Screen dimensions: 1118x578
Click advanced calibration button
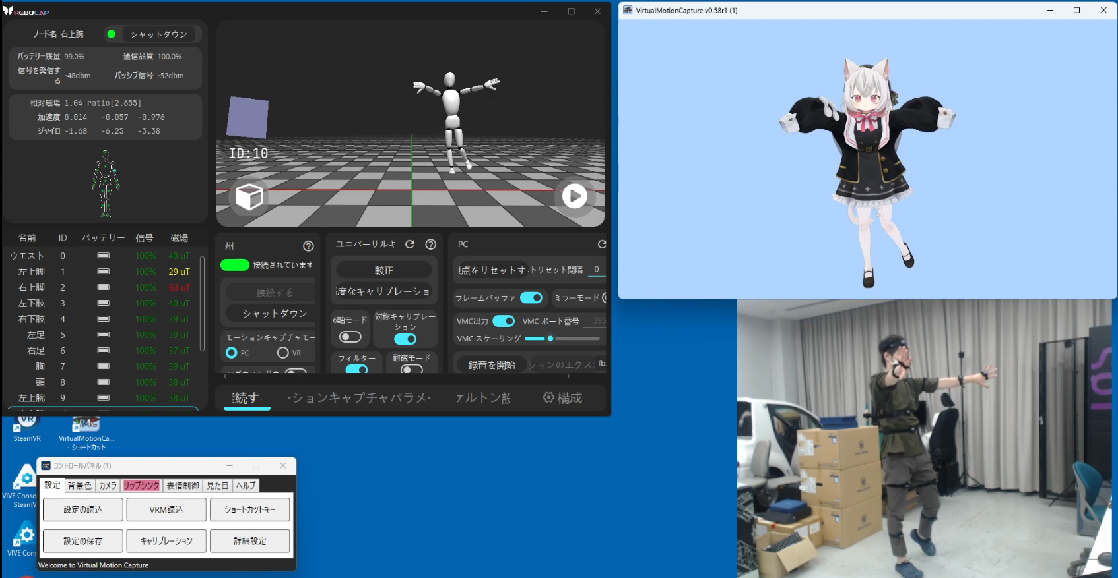tap(384, 291)
